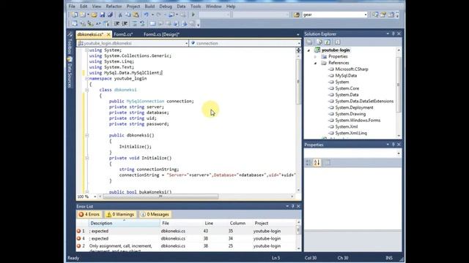Click inside the Find box containing gear
Image resolution: width=469 pixels, height=263 pixels.
pos(333,15)
